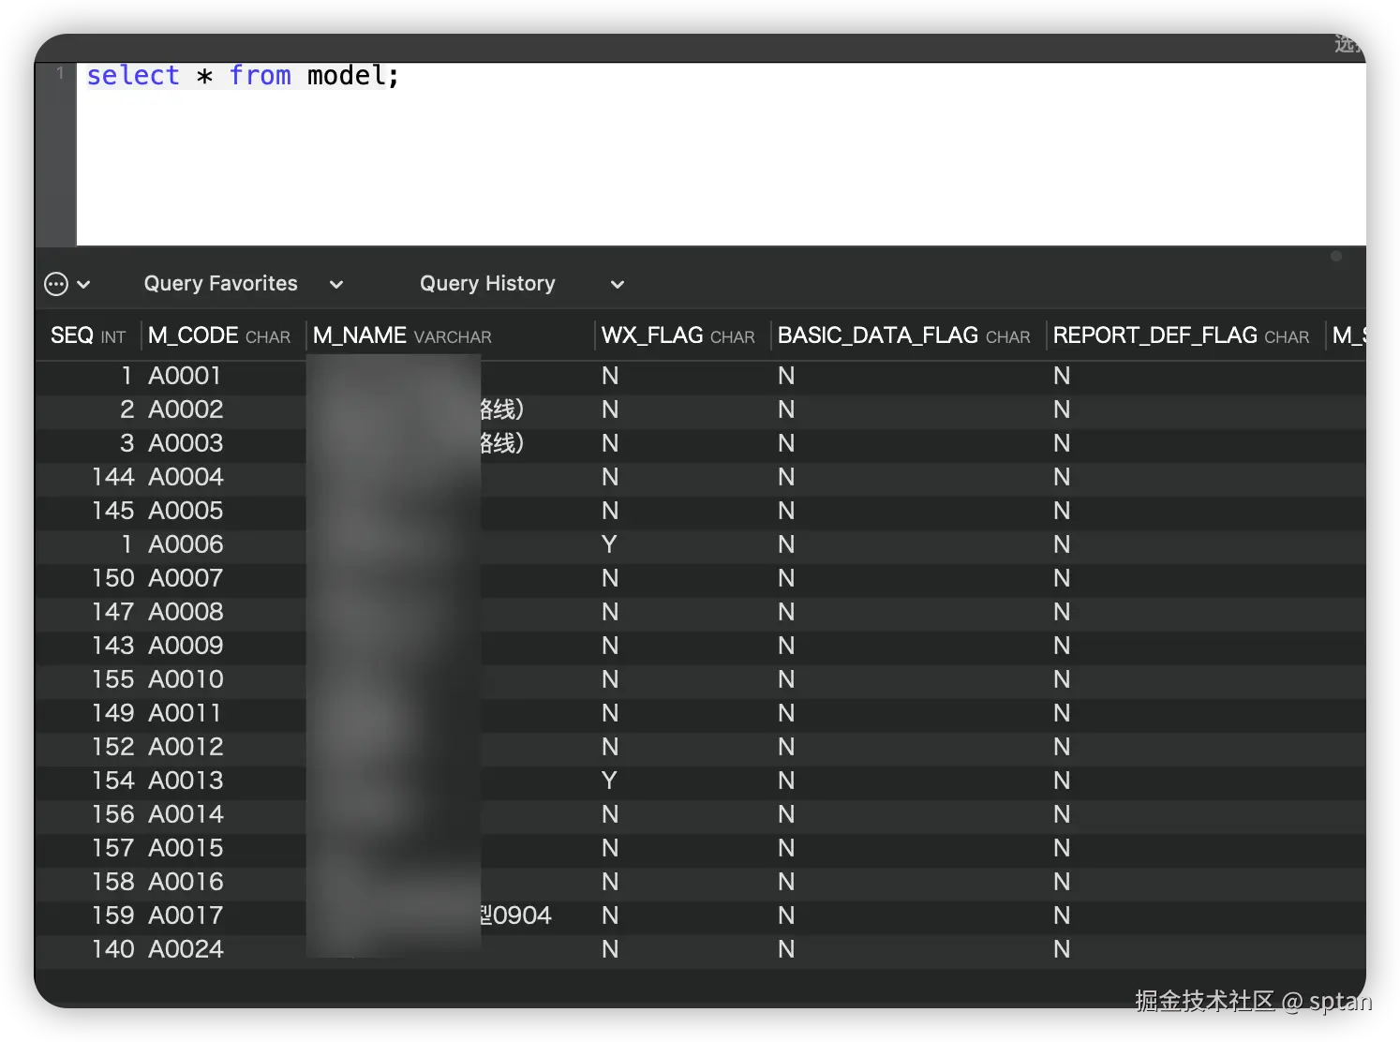Select the A0006 code cell

click(186, 544)
